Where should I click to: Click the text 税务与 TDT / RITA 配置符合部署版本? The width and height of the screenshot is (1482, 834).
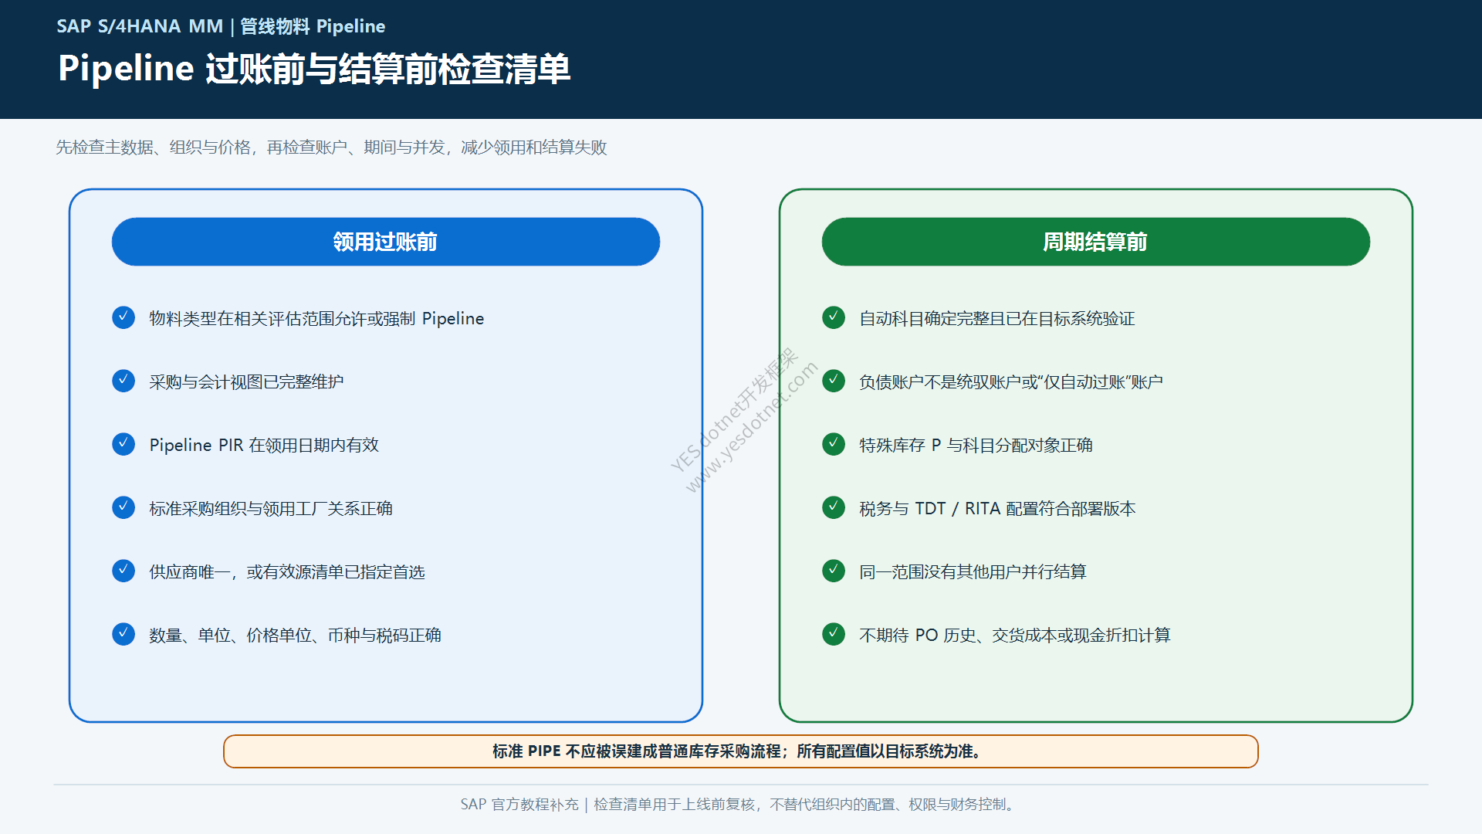(x=997, y=508)
